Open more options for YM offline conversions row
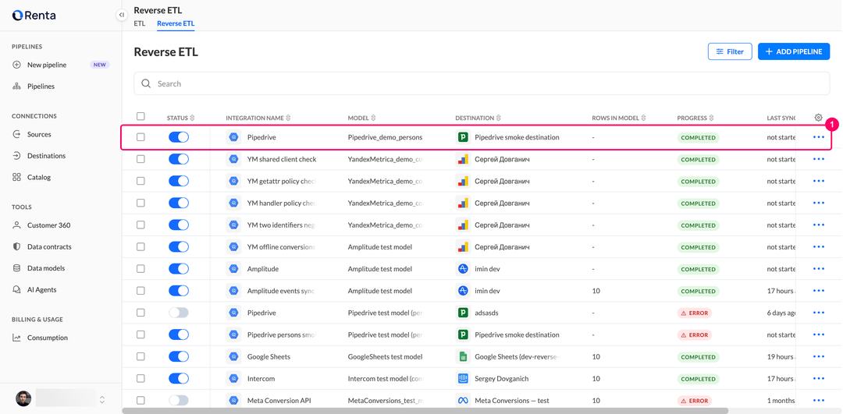 [819, 247]
